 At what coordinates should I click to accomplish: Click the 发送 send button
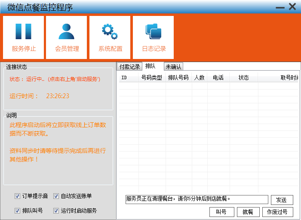282,200
